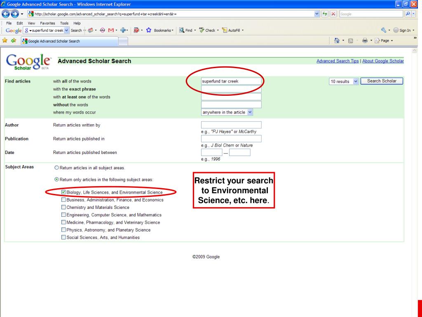This screenshot has height=317, width=422.
Task: Open the Gmail icon in Google toolbar
Action: (x=111, y=31)
